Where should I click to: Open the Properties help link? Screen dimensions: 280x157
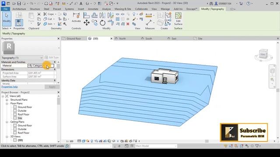tap(10, 87)
